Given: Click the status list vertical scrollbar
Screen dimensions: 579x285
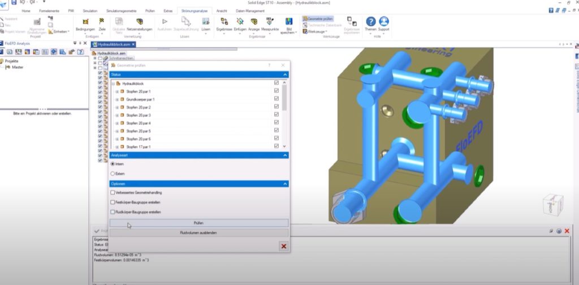Looking at the screenshot, I should [284, 98].
